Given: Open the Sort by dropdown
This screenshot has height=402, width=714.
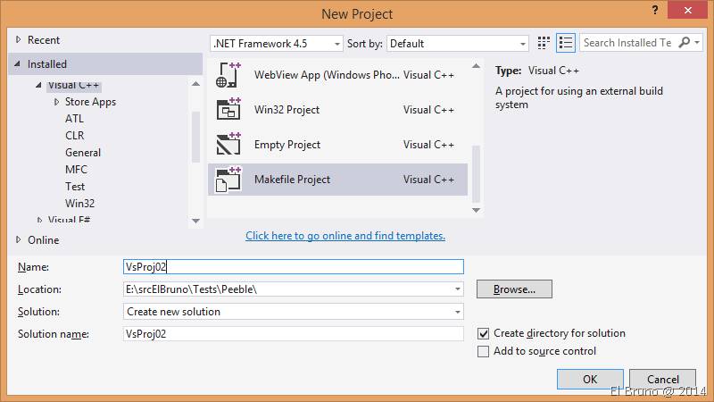Looking at the screenshot, I should coord(459,43).
